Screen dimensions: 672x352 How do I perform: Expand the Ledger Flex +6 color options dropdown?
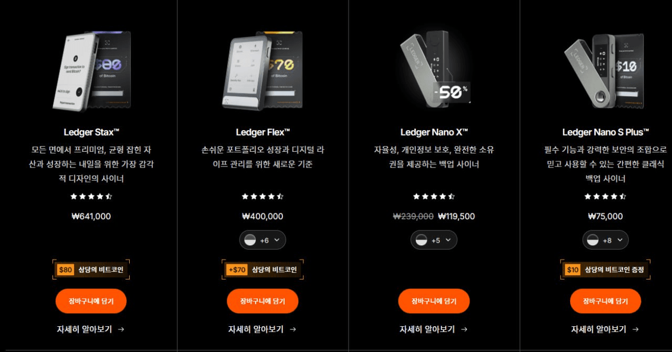262,240
